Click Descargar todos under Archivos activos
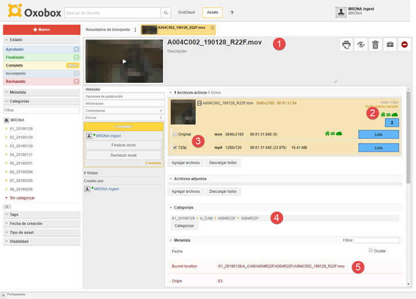The width and height of the screenshot is (416, 299). click(223, 163)
